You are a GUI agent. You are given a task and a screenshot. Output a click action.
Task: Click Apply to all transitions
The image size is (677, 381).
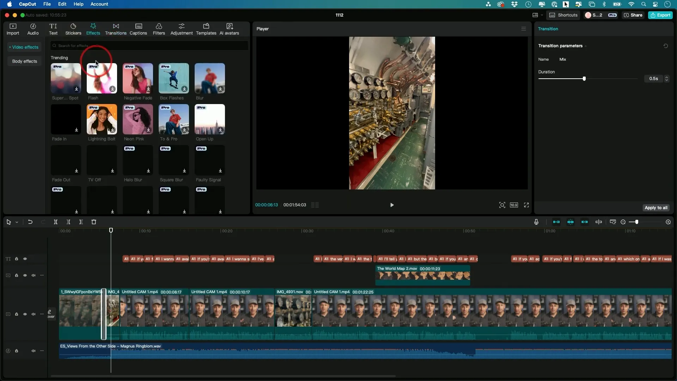pyautogui.click(x=656, y=208)
